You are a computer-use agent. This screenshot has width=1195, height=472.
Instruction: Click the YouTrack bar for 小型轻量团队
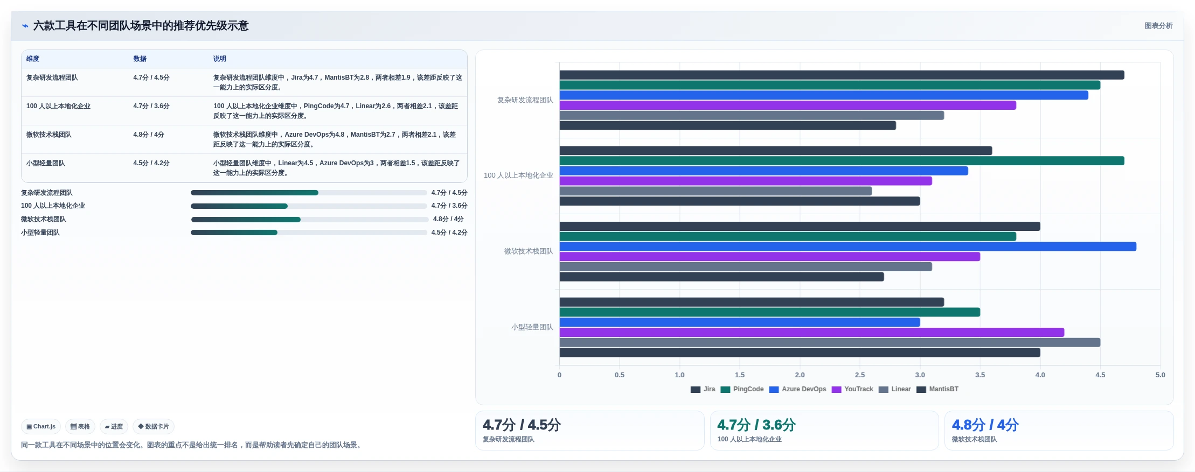tap(812, 333)
